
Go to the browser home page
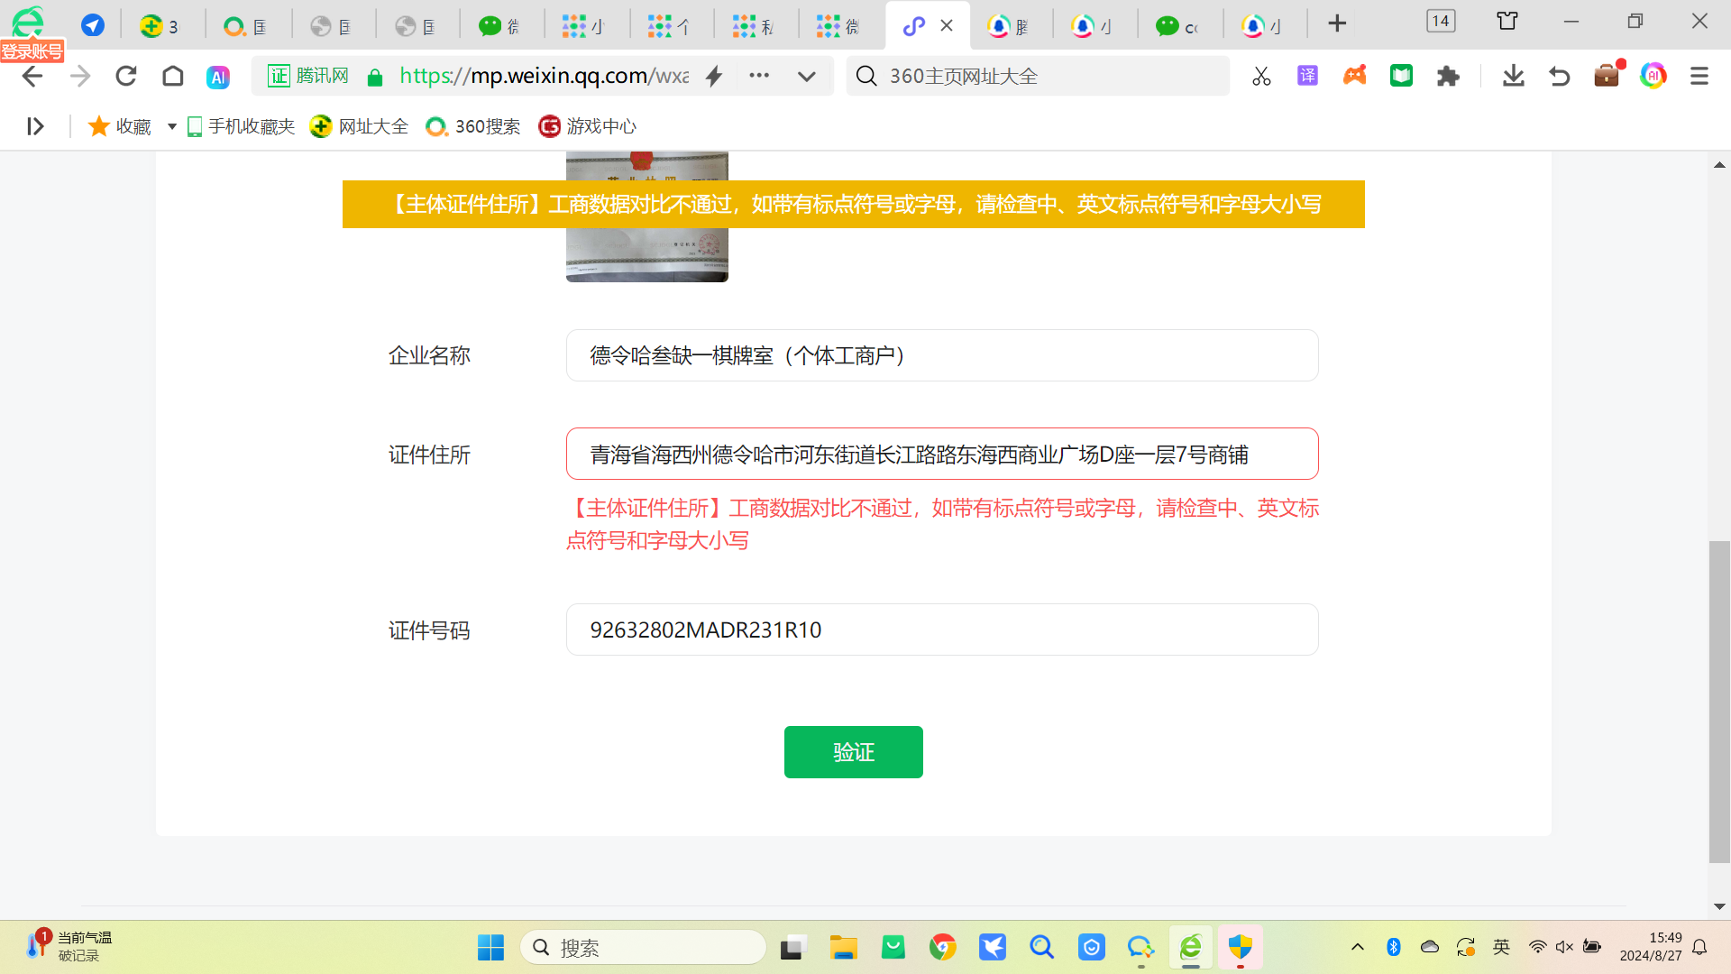pos(172,77)
